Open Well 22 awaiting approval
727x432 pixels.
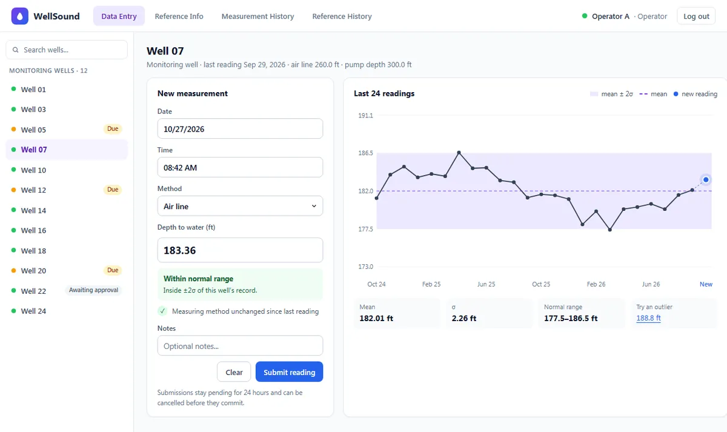point(67,291)
